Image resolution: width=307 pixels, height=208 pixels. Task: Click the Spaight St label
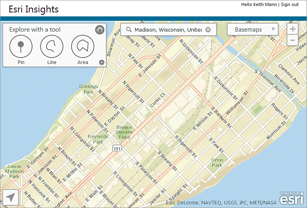[178, 192]
